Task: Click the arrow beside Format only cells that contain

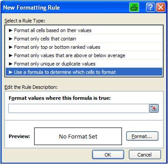Action: click(11, 39)
